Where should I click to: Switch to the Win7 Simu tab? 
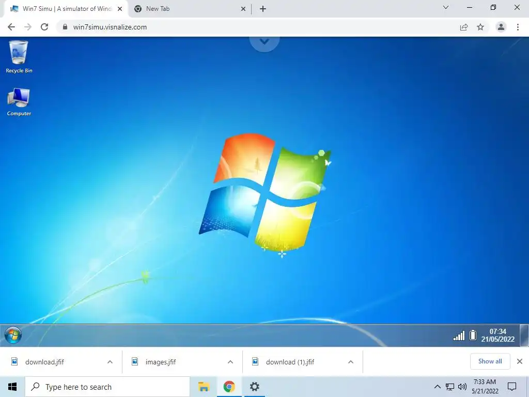66,9
